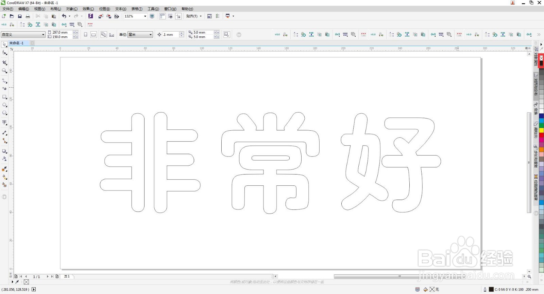The width and height of the screenshot is (544, 294).
Task: Open the 编辑(E) menu
Action: tap(23, 9)
